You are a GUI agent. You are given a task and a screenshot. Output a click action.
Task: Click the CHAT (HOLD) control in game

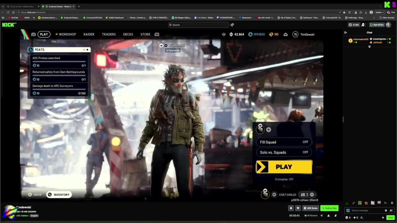[x=284, y=195]
